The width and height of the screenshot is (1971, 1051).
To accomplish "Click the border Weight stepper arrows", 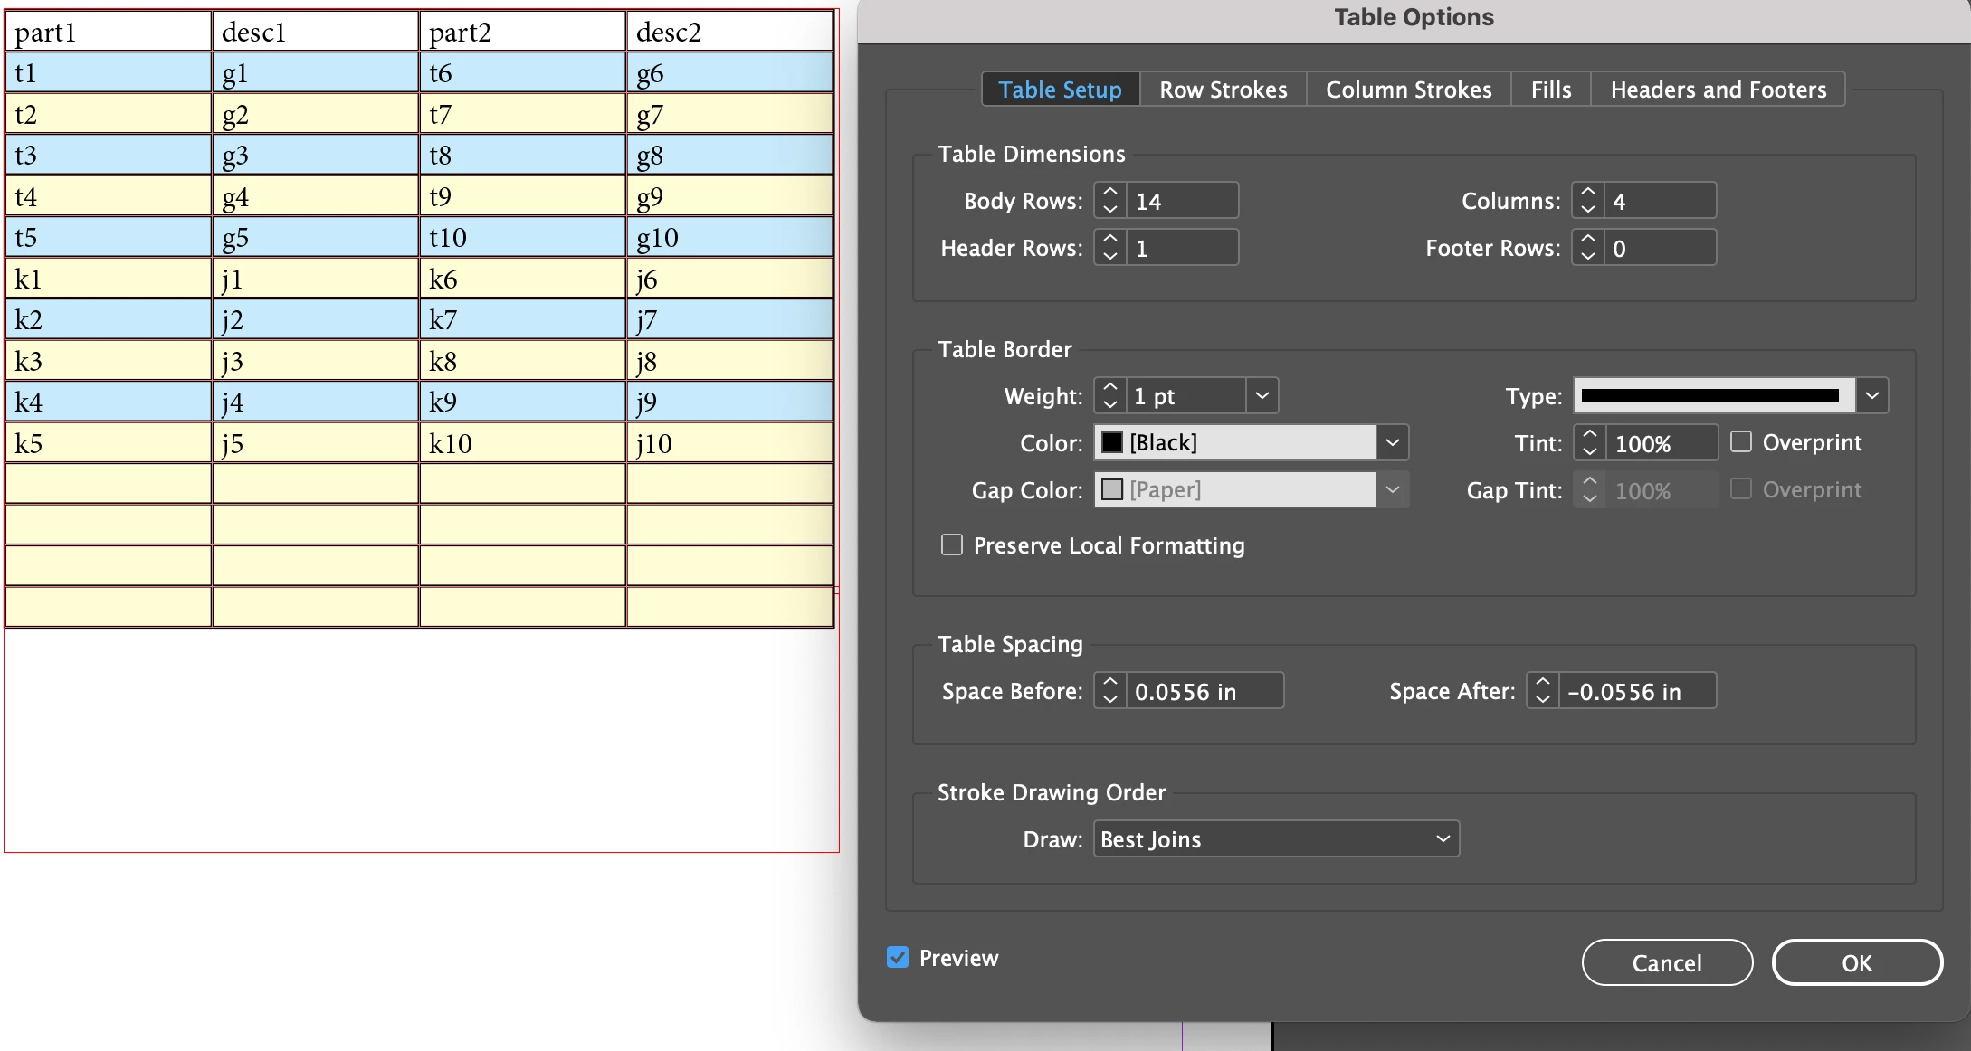I will pyautogui.click(x=1110, y=396).
